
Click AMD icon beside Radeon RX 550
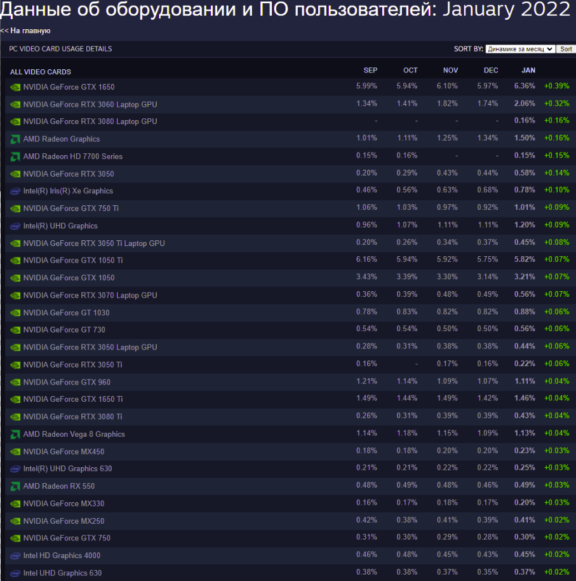(x=15, y=486)
